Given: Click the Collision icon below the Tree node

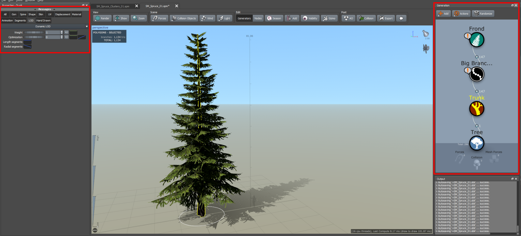Looking at the screenshot, I should click(477, 164).
